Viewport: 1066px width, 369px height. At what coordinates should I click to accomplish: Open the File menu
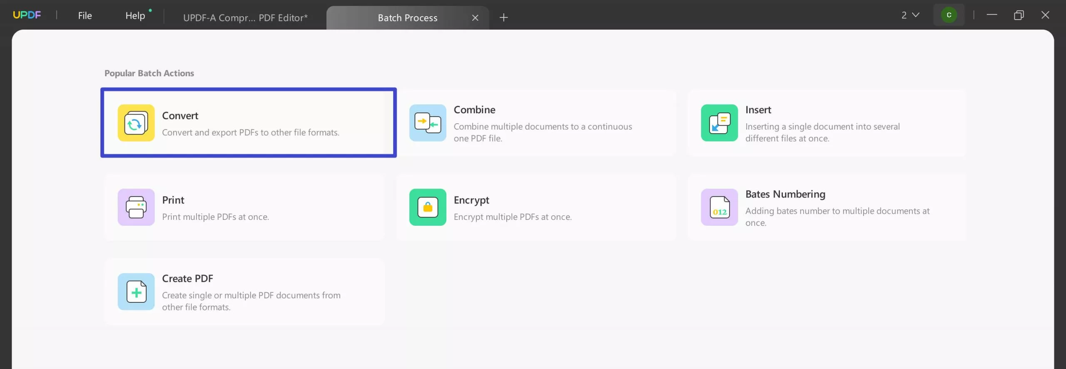coord(85,15)
